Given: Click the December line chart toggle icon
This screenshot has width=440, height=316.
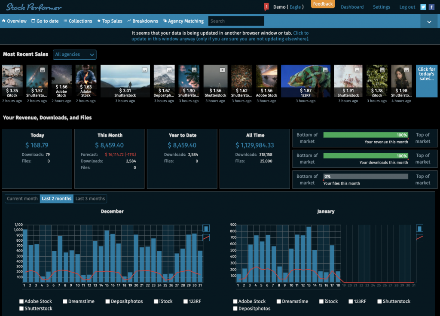Looking at the screenshot, I should 206,238.
